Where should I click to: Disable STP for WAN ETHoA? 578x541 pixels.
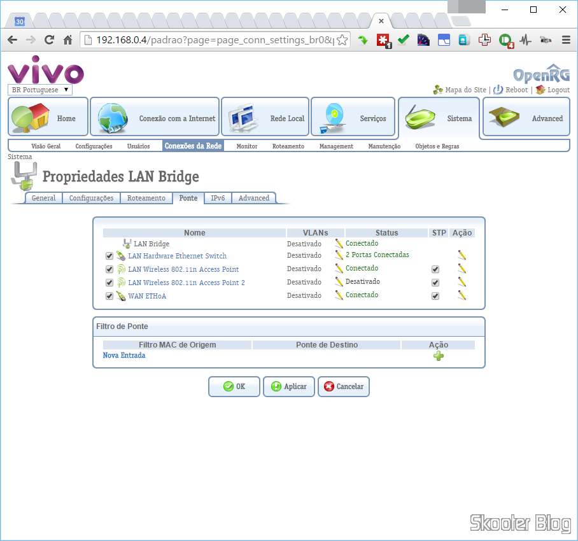click(x=435, y=295)
